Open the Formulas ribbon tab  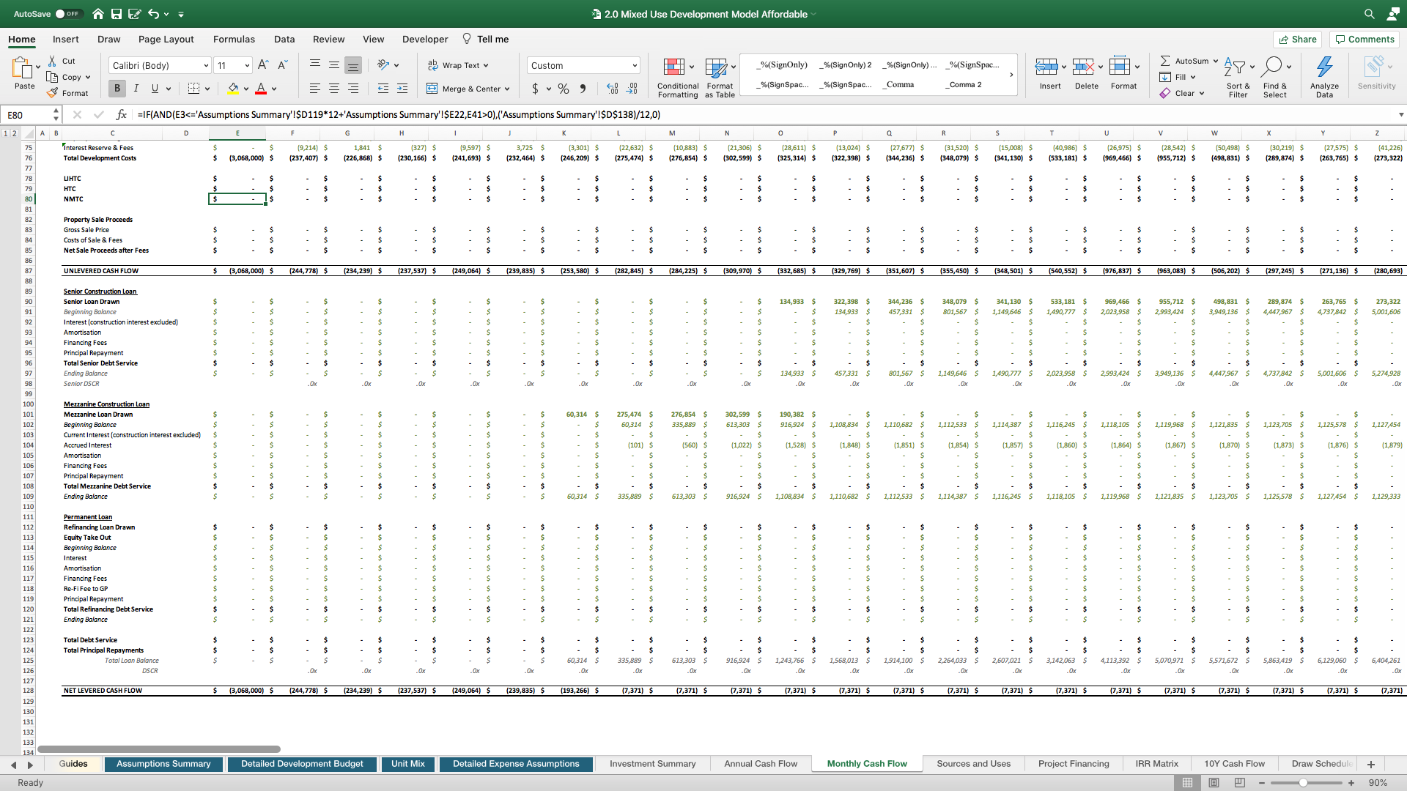[x=234, y=39]
